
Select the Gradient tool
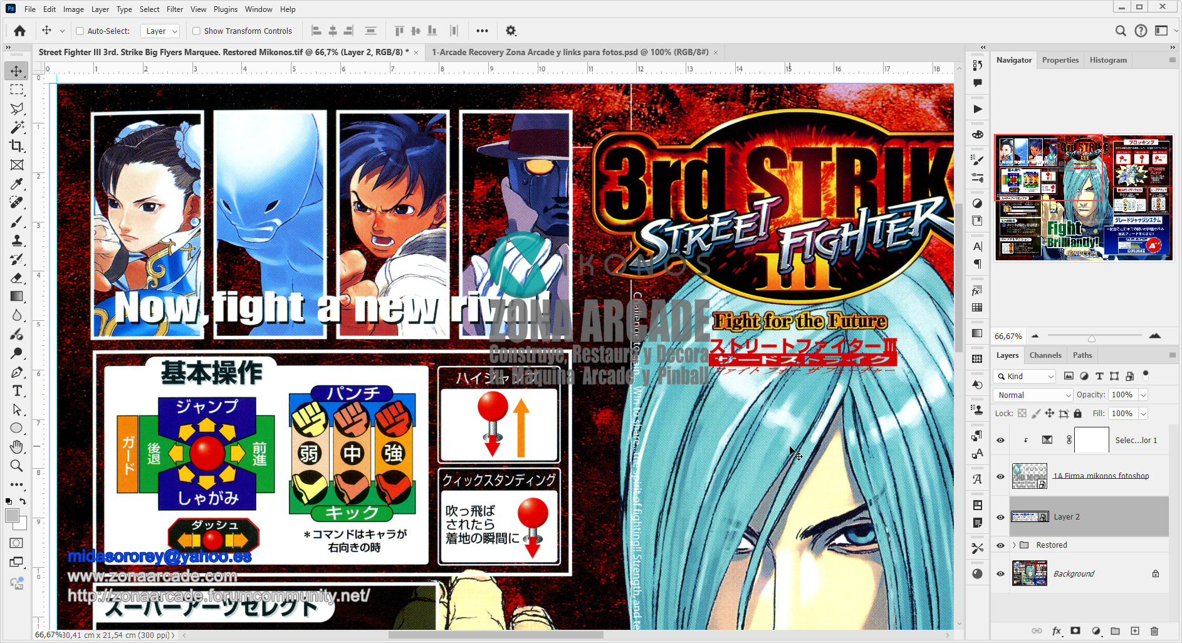pos(17,296)
